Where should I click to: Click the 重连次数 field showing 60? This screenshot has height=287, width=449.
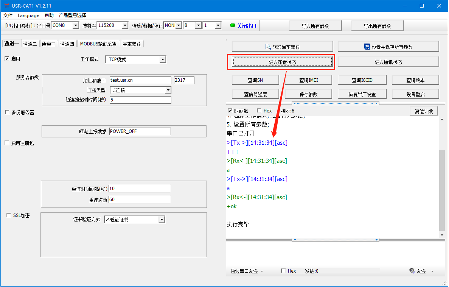click(x=140, y=199)
